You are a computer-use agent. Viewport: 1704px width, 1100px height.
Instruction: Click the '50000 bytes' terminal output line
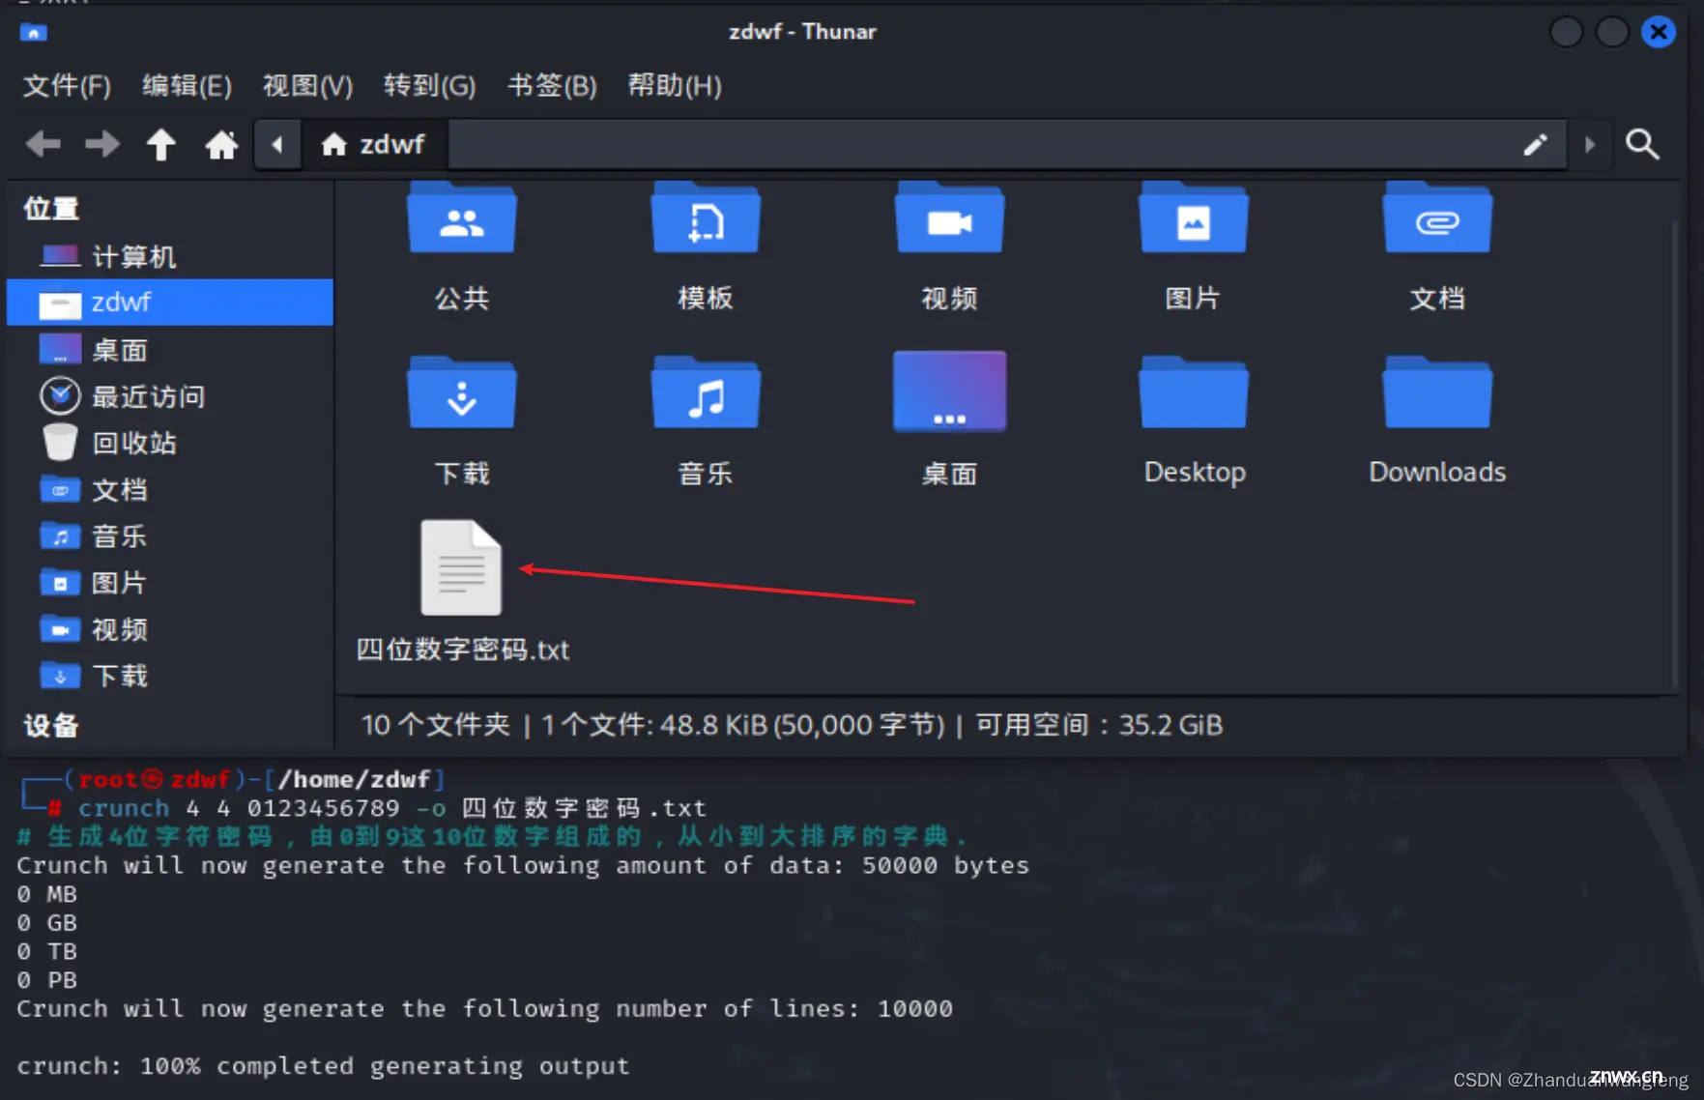point(523,865)
